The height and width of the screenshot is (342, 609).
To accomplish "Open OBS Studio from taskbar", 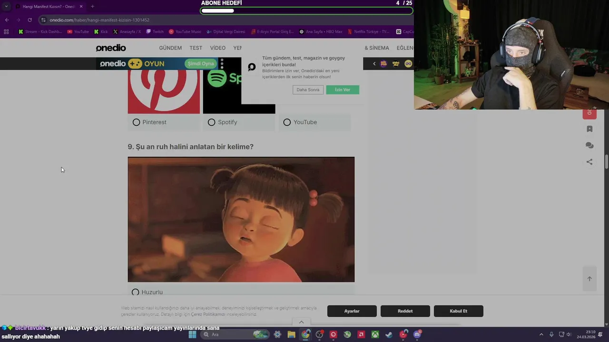I will coord(319,334).
